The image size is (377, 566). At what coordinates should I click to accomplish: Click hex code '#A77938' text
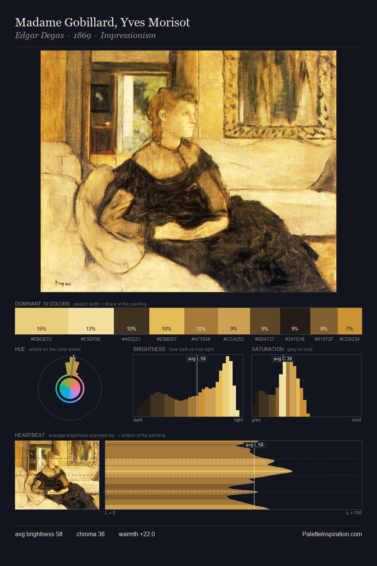click(201, 339)
